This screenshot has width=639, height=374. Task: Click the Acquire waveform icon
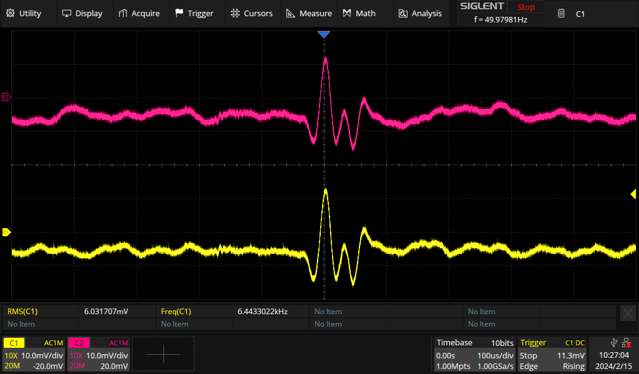(x=123, y=14)
